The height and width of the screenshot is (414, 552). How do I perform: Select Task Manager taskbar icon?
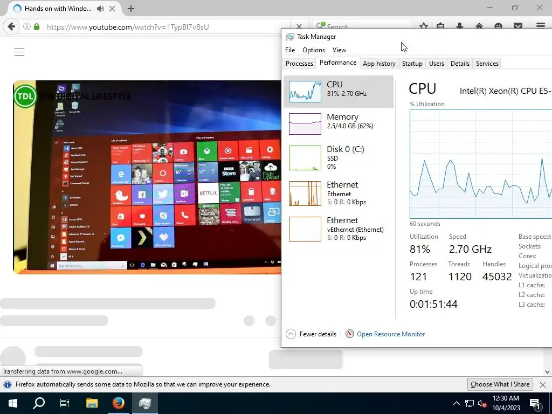(x=144, y=403)
